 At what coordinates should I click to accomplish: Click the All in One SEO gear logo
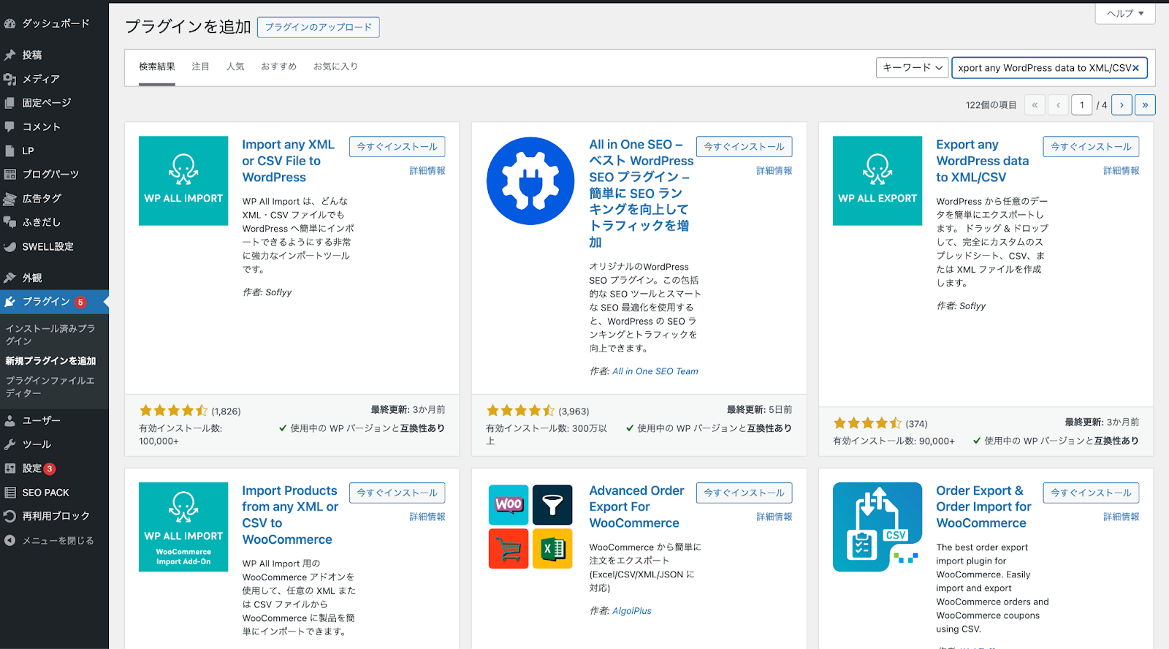point(530,181)
